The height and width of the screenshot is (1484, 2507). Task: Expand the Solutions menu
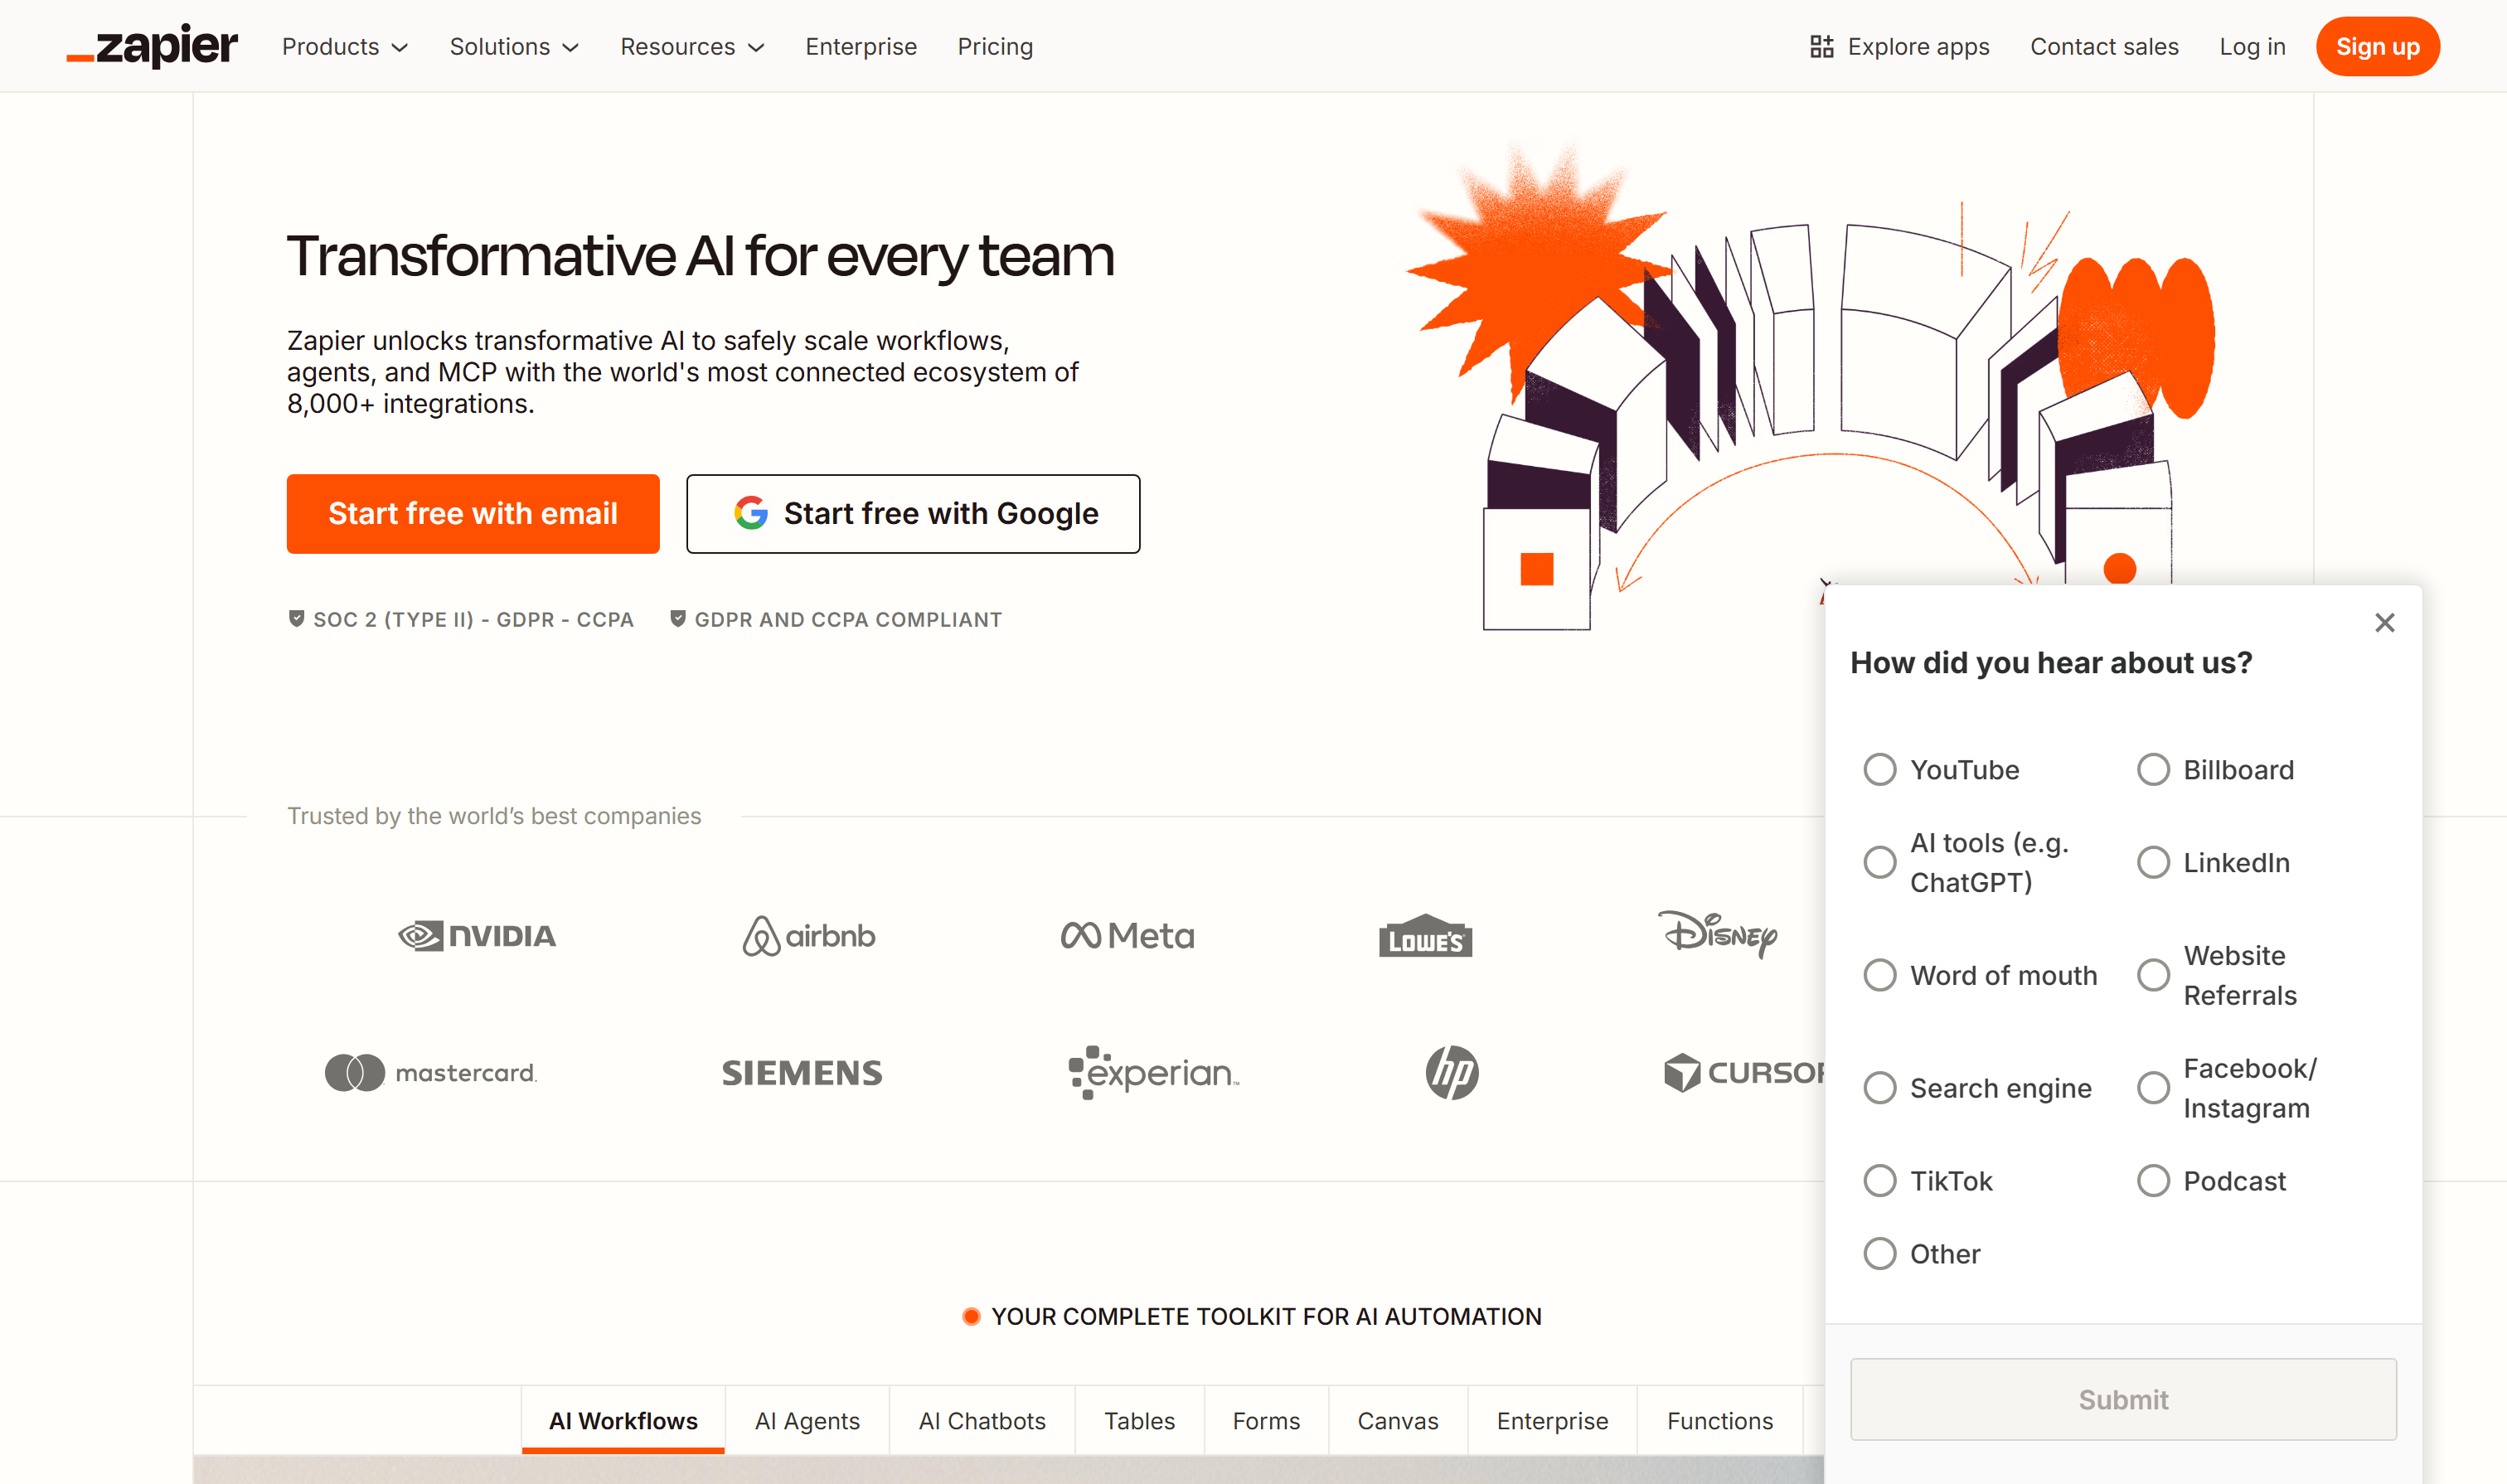515,46
